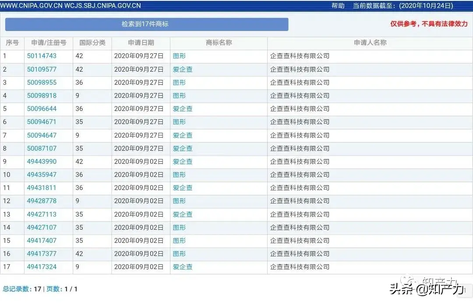The height and width of the screenshot is (304, 473).
Task: Click the 总记录数 total records text
Action: tap(22, 289)
